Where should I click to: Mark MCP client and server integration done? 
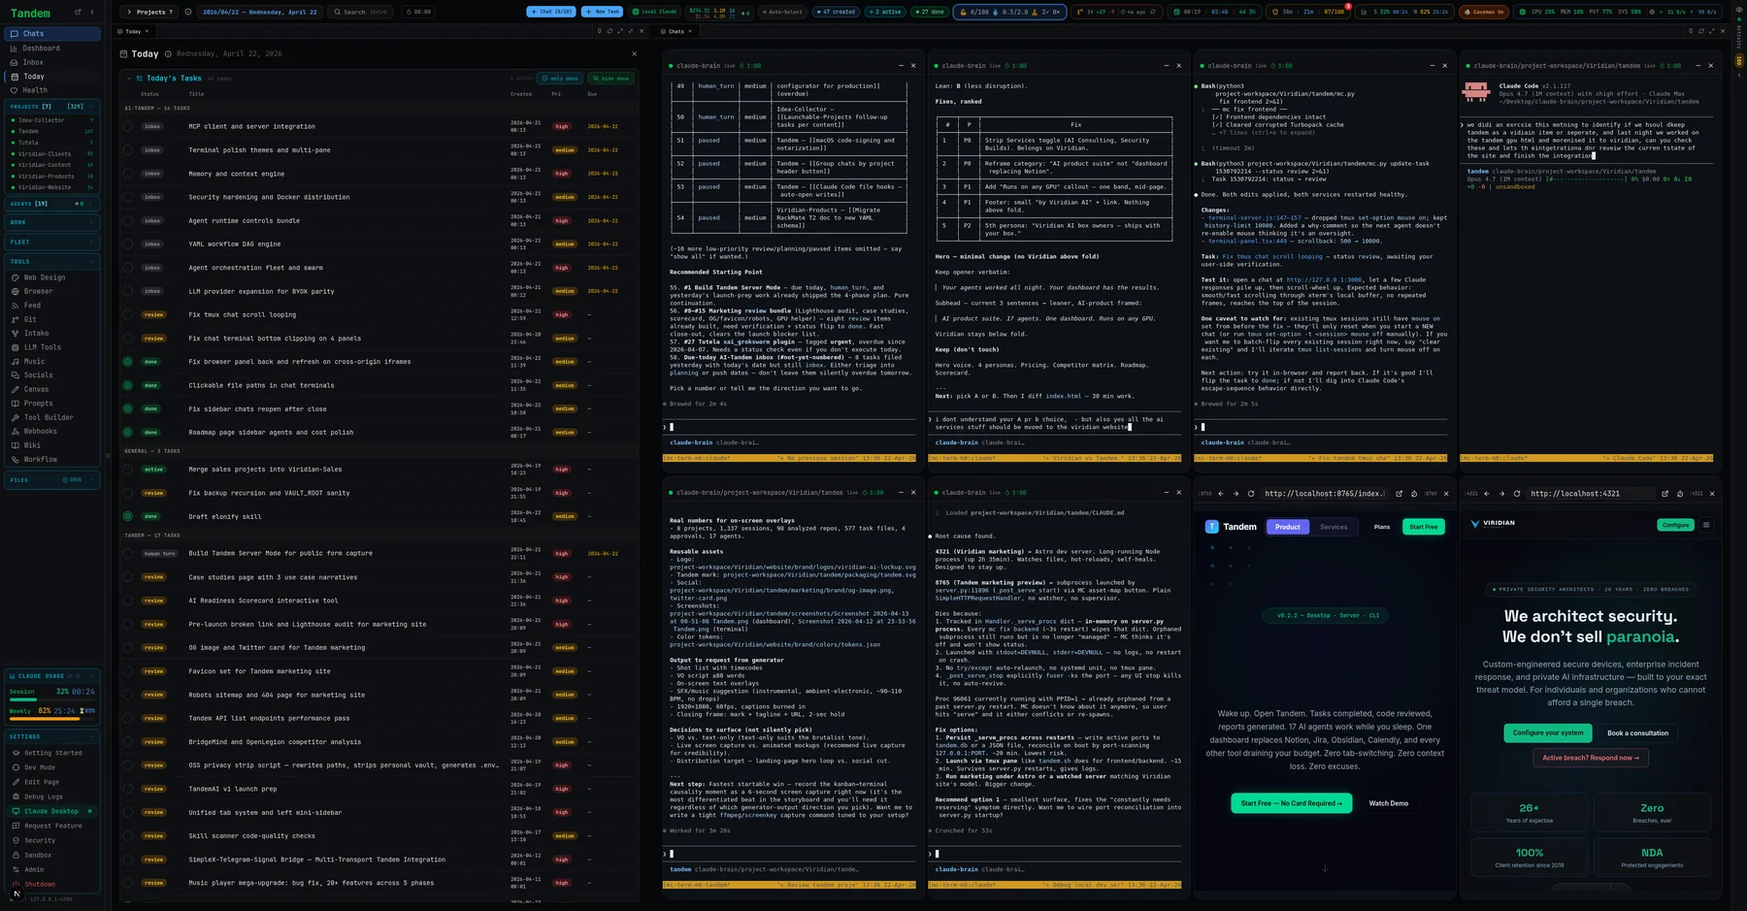click(127, 126)
